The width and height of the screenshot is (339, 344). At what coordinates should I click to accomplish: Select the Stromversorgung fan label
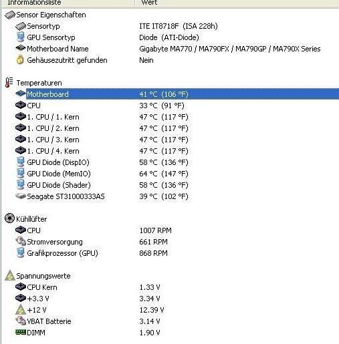tap(55, 242)
